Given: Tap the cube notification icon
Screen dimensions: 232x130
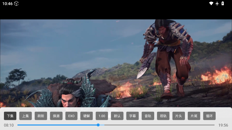Looking at the screenshot, I should [16, 4].
